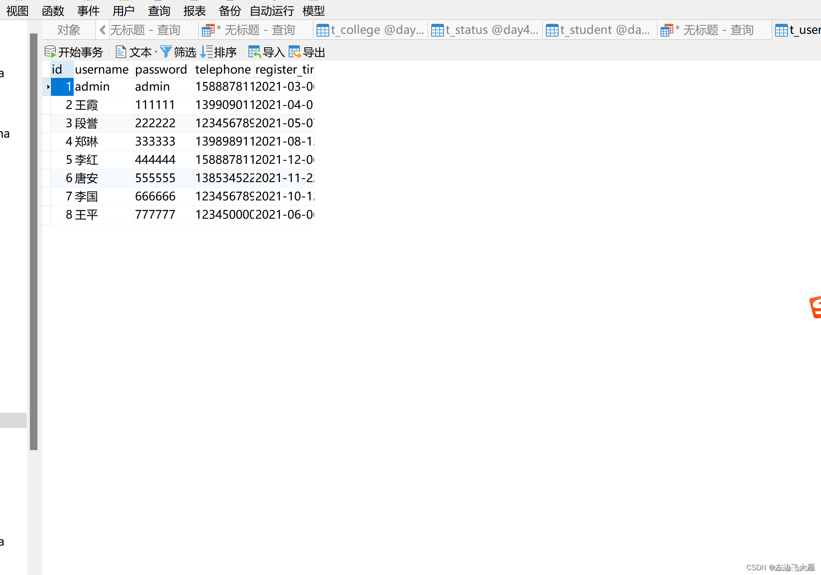Image resolution: width=821 pixels, height=575 pixels.
Task: Open the 事件 menu
Action: (x=88, y=11)
